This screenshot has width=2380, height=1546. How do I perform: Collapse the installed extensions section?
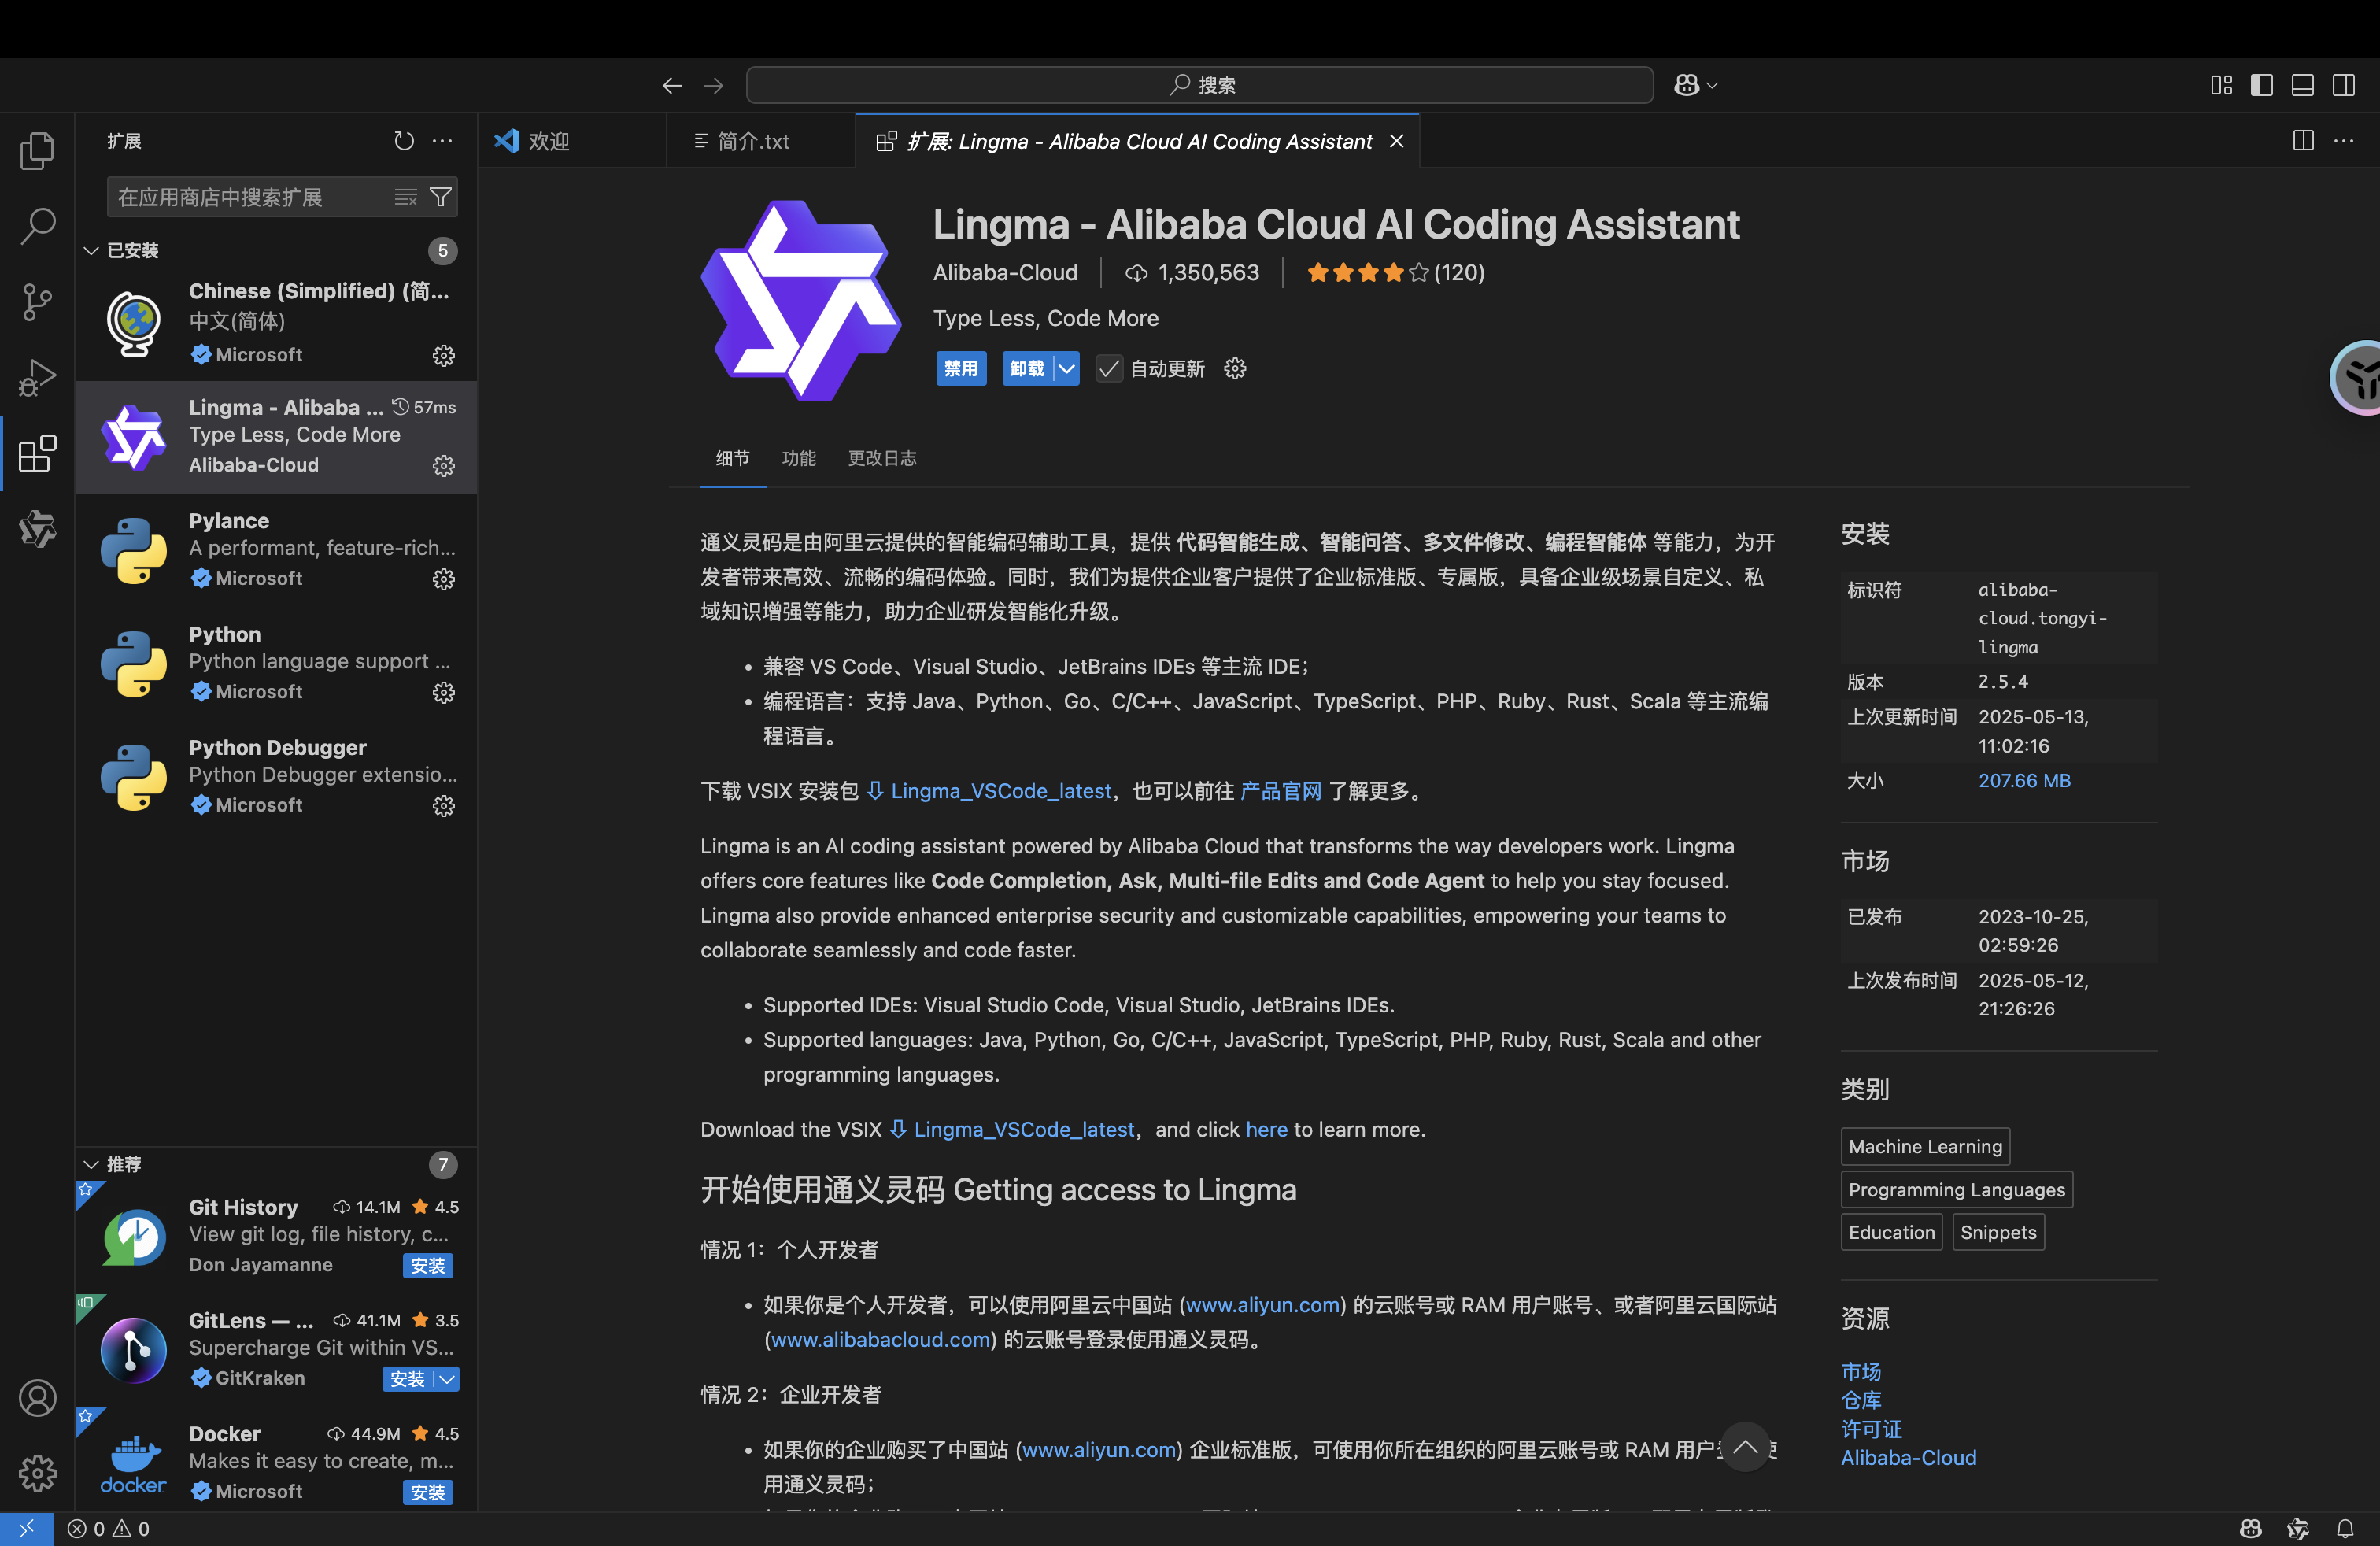point(91,250)
